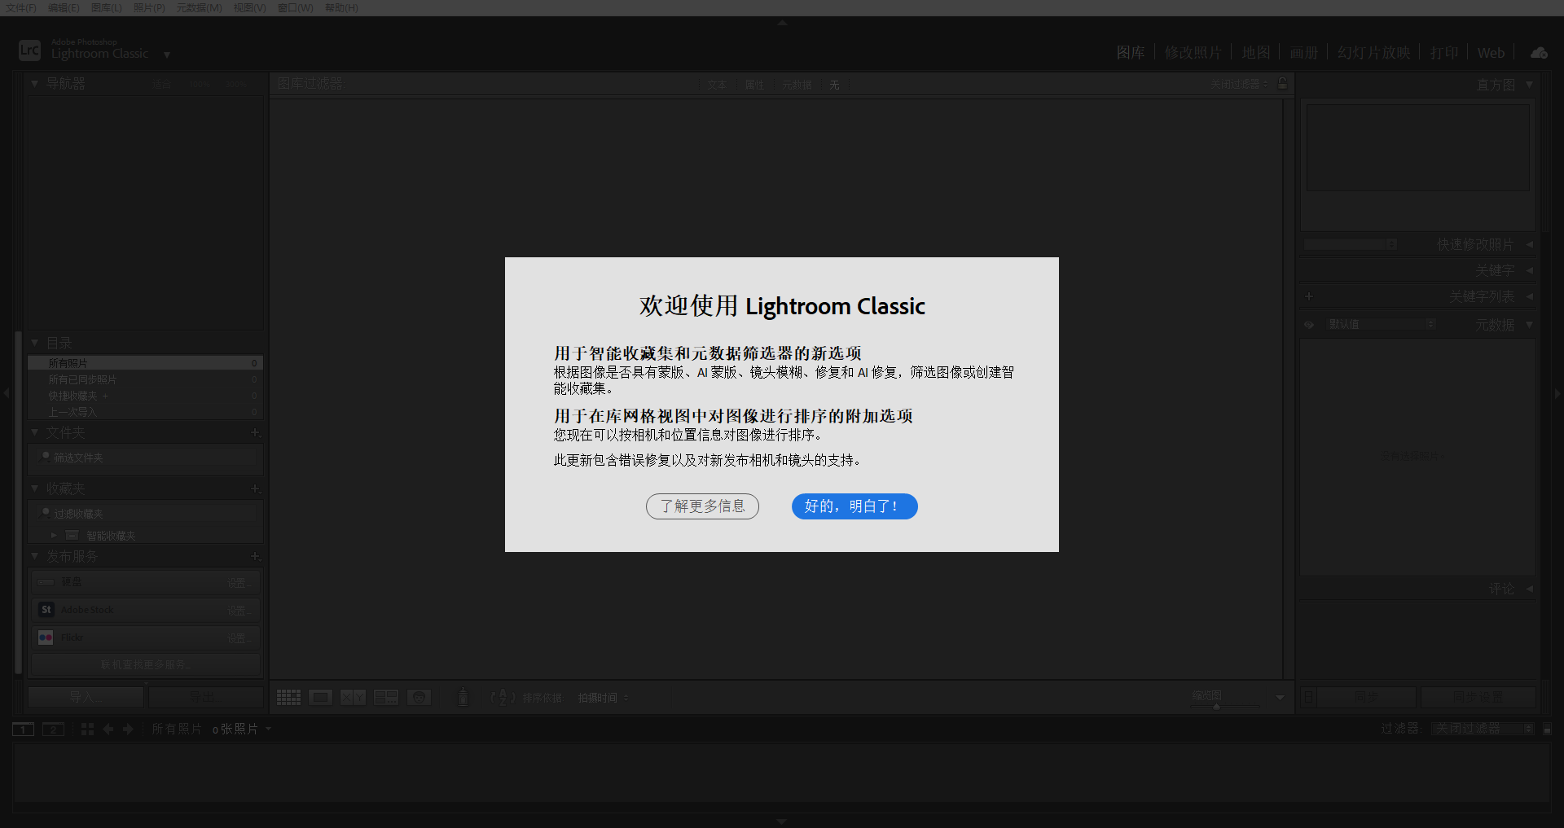The height and width of the screenshot is (828, 1564).
Task: Switch to the Web module
Action: click(1491, 53)
